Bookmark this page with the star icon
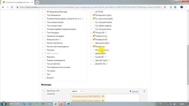Viewport: 189px width, 106px height. coord(165,7)
